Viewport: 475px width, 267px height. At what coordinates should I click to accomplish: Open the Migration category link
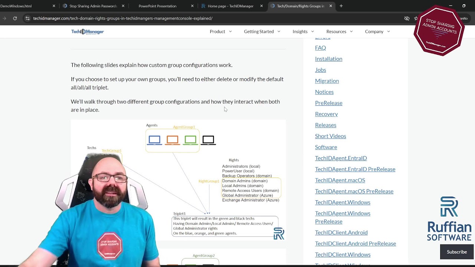[327, 81]
